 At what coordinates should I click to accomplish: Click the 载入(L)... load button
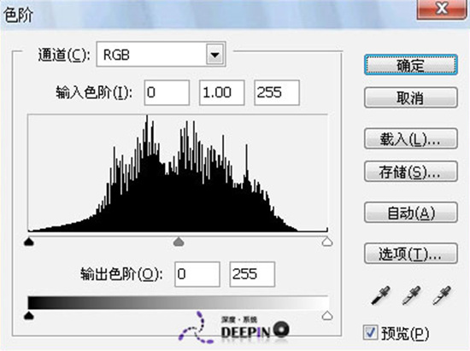tap(411, 138)
